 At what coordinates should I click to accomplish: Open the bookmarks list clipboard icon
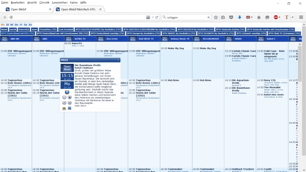pyautogui.click(x=223, y=17)
